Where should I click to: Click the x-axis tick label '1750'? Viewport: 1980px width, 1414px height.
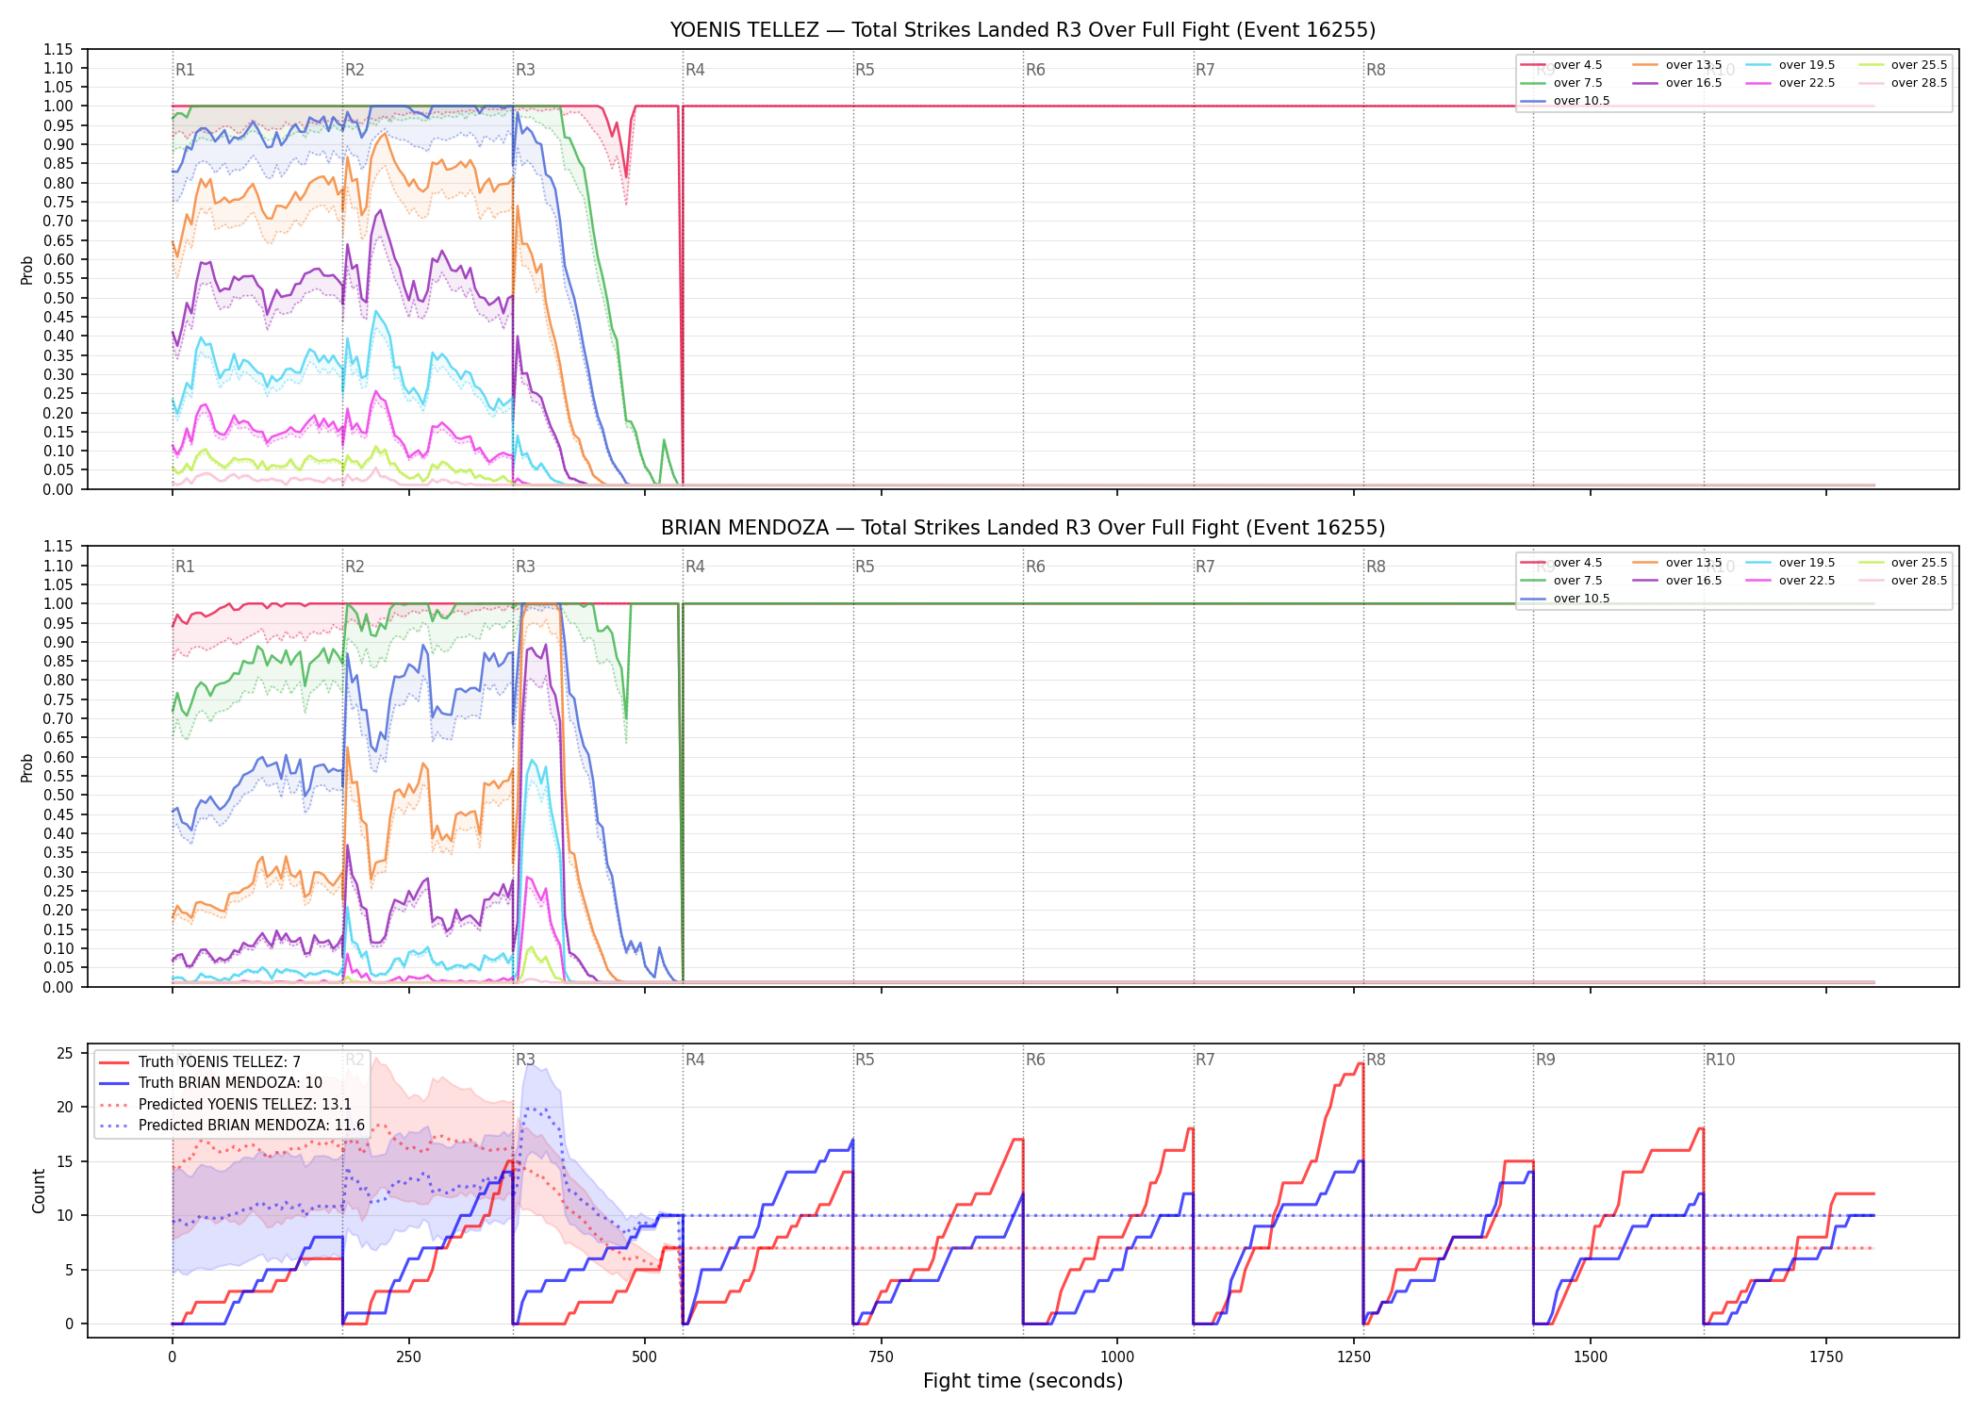tap(1826, 1357)
